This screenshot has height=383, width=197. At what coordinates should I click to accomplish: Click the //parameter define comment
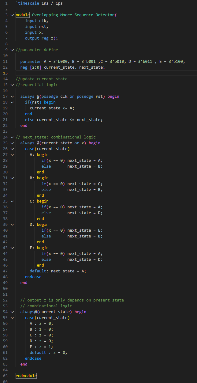tap(37, 50)
